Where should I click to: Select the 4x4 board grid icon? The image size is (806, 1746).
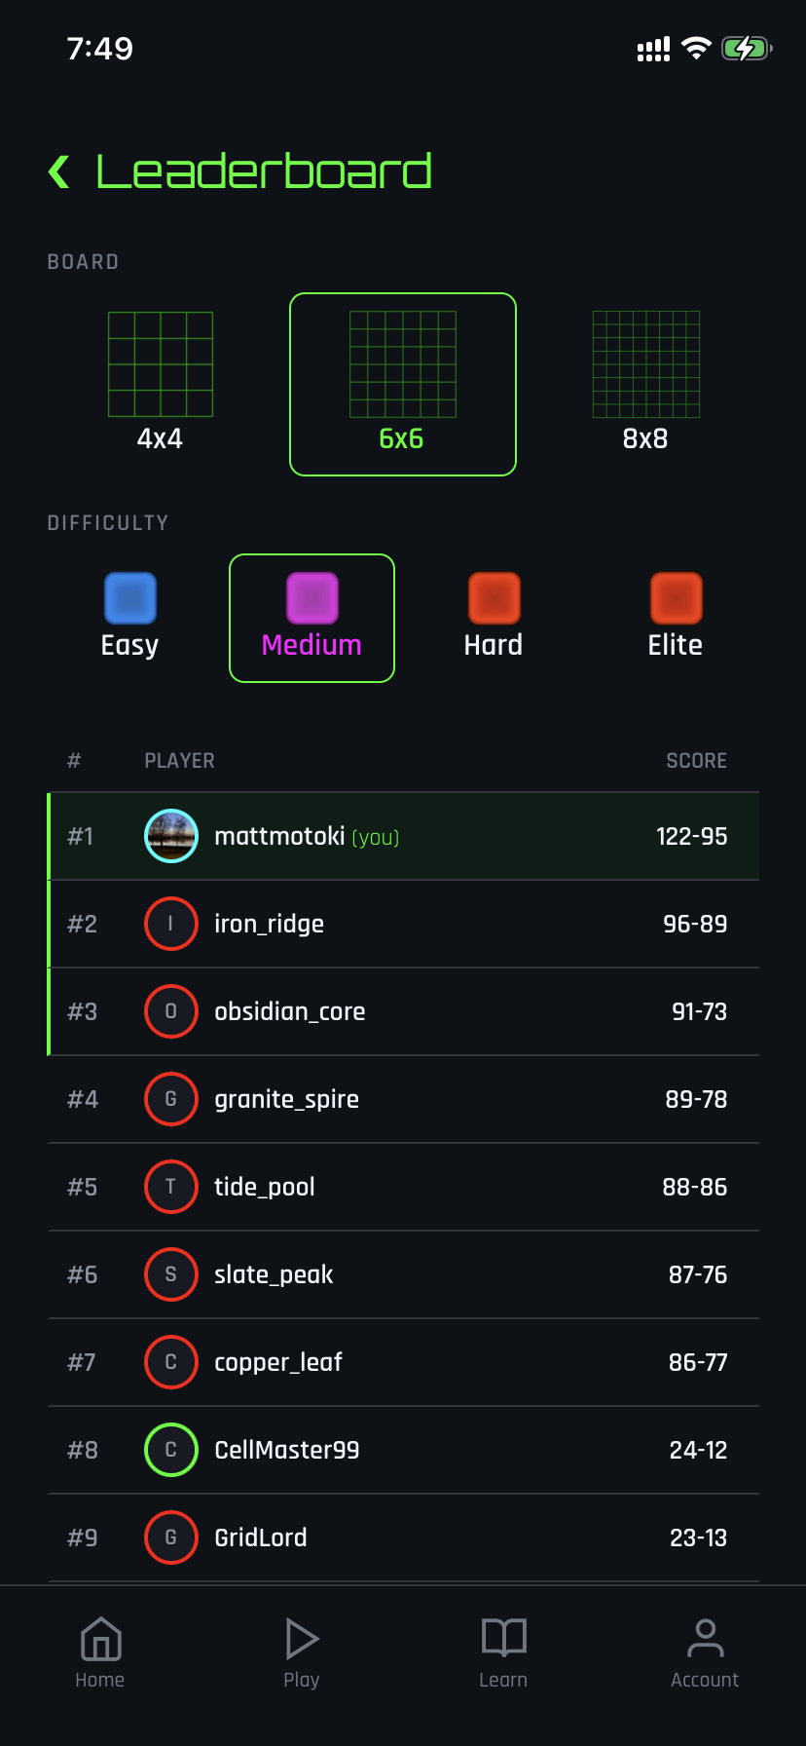[161, 364]
